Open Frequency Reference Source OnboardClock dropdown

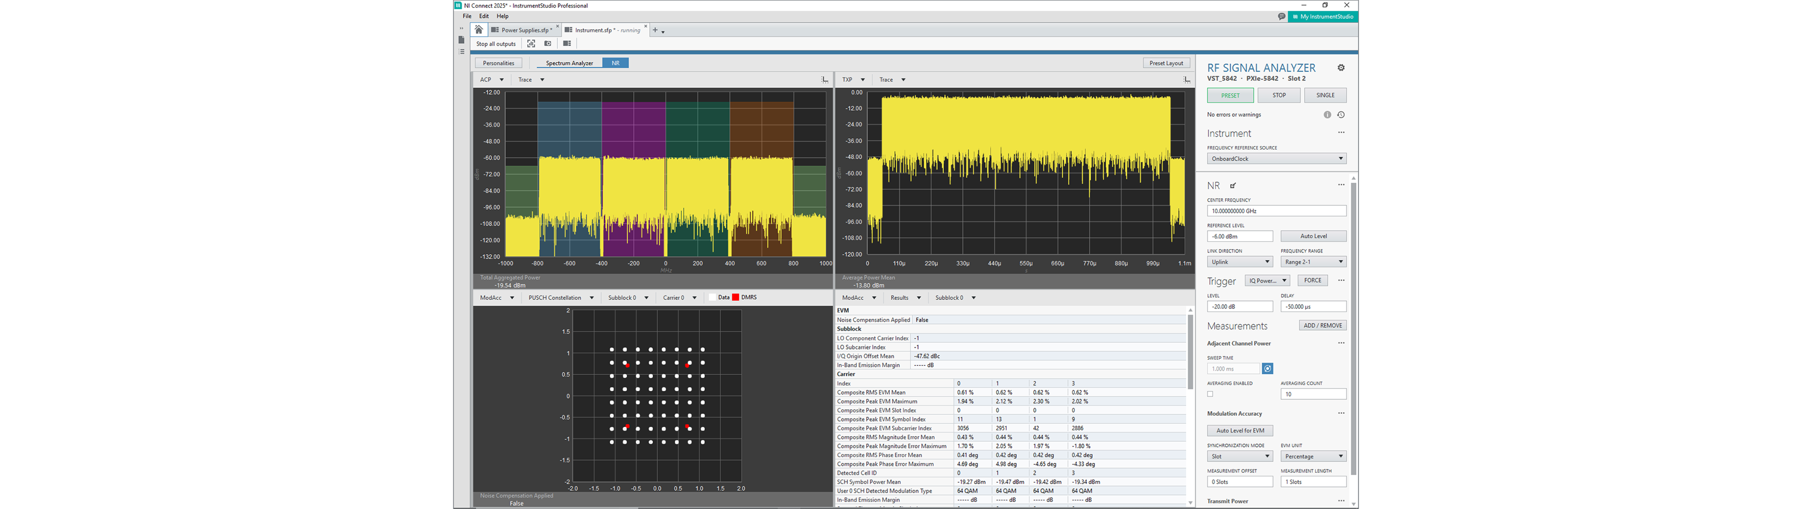[x=1276, y=158]
